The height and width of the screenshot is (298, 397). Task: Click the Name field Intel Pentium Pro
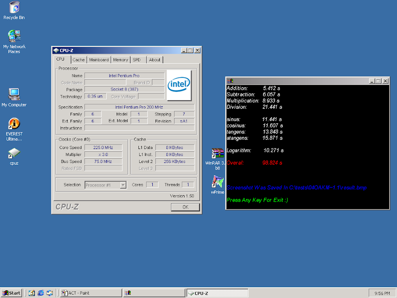coord(124,76)
